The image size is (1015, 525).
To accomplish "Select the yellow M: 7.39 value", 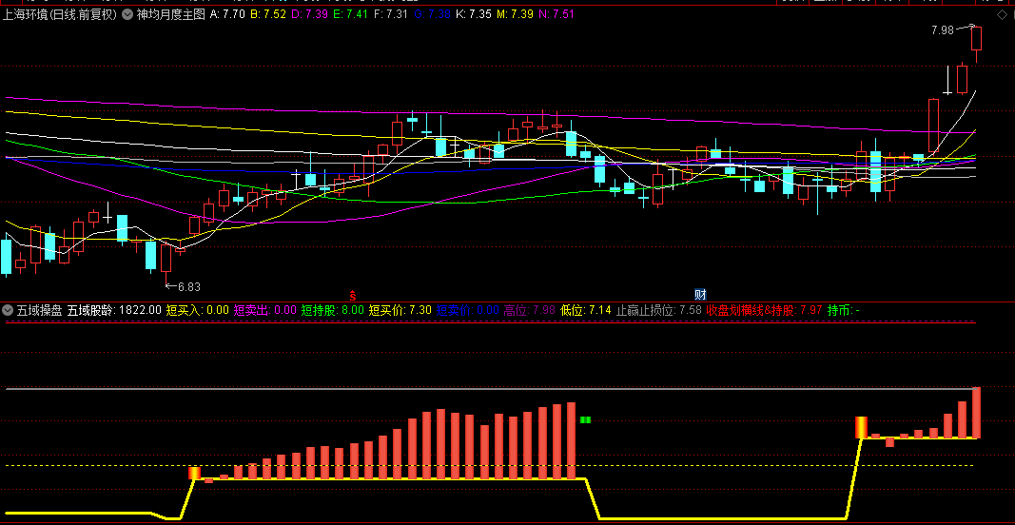I will 516,13.
